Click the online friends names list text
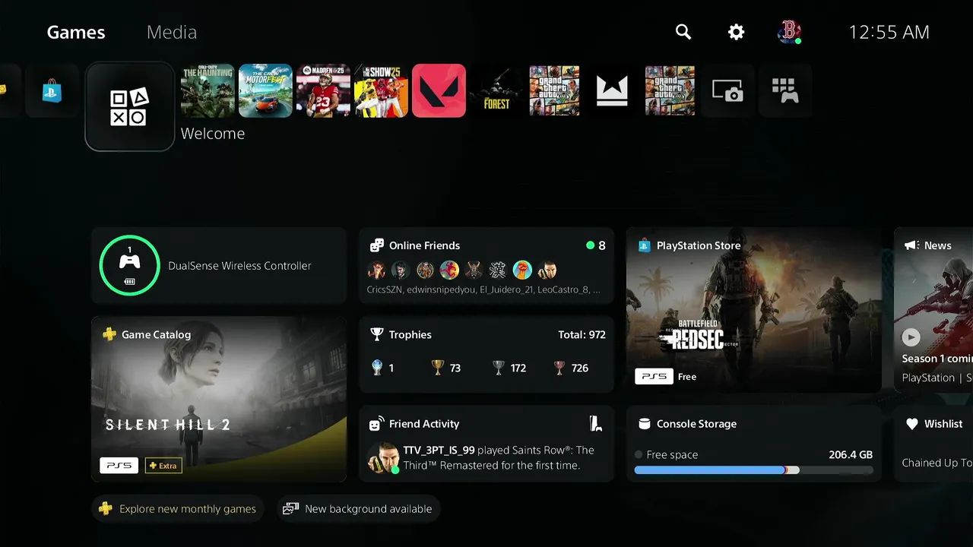This screenshot has height=547, width=973. coord(483,289)
